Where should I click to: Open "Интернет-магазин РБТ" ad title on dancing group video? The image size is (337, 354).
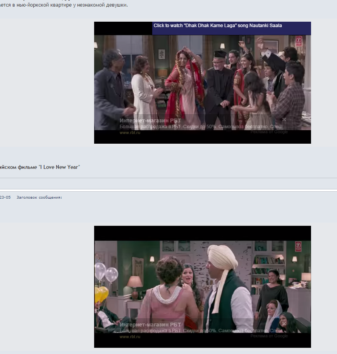(150, 120)
